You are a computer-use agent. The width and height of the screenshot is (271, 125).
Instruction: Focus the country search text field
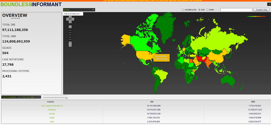[x=236, y=10]
